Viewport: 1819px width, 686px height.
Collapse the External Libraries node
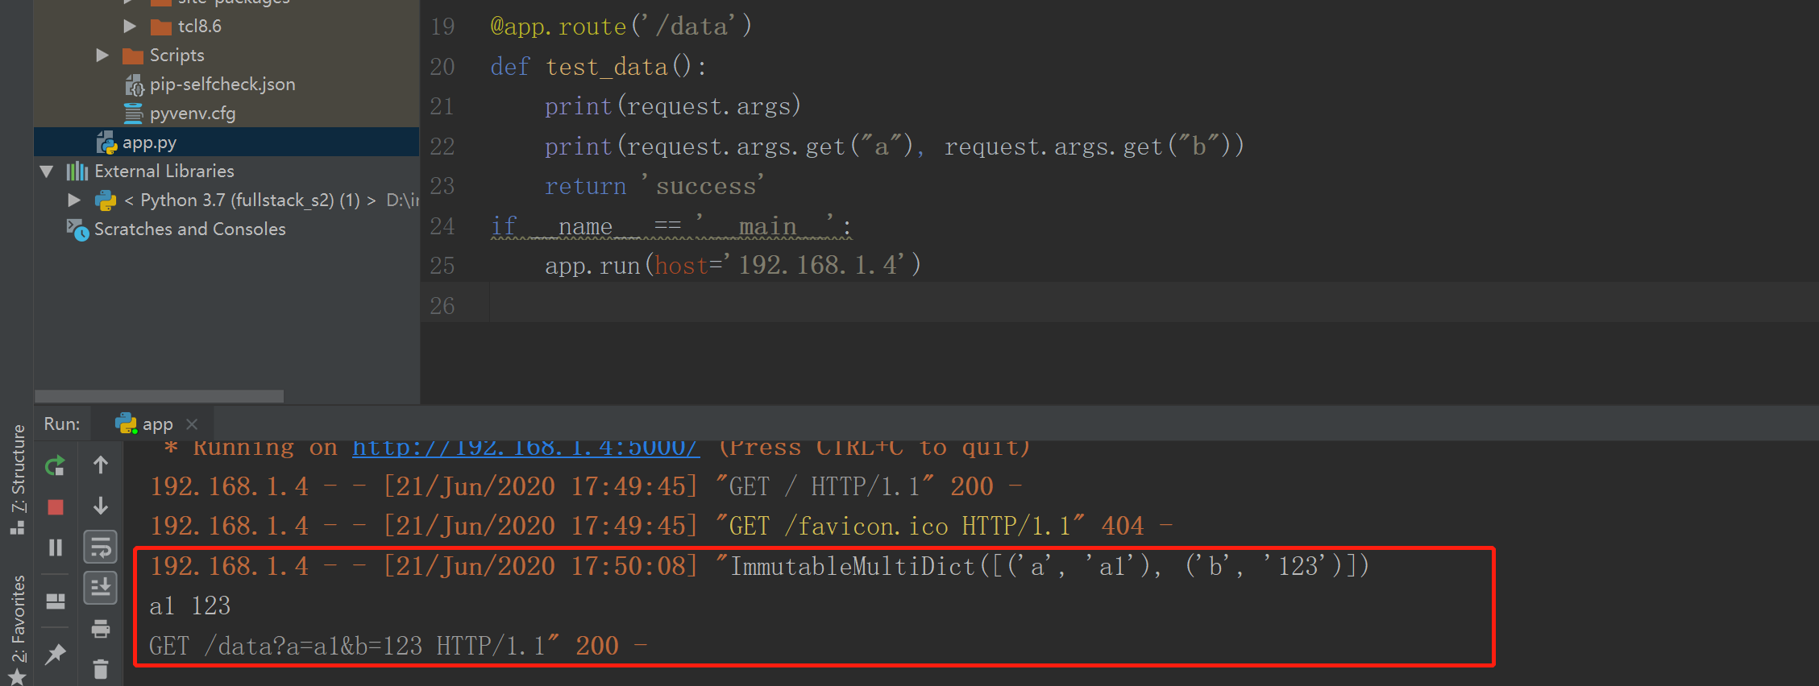46,171
